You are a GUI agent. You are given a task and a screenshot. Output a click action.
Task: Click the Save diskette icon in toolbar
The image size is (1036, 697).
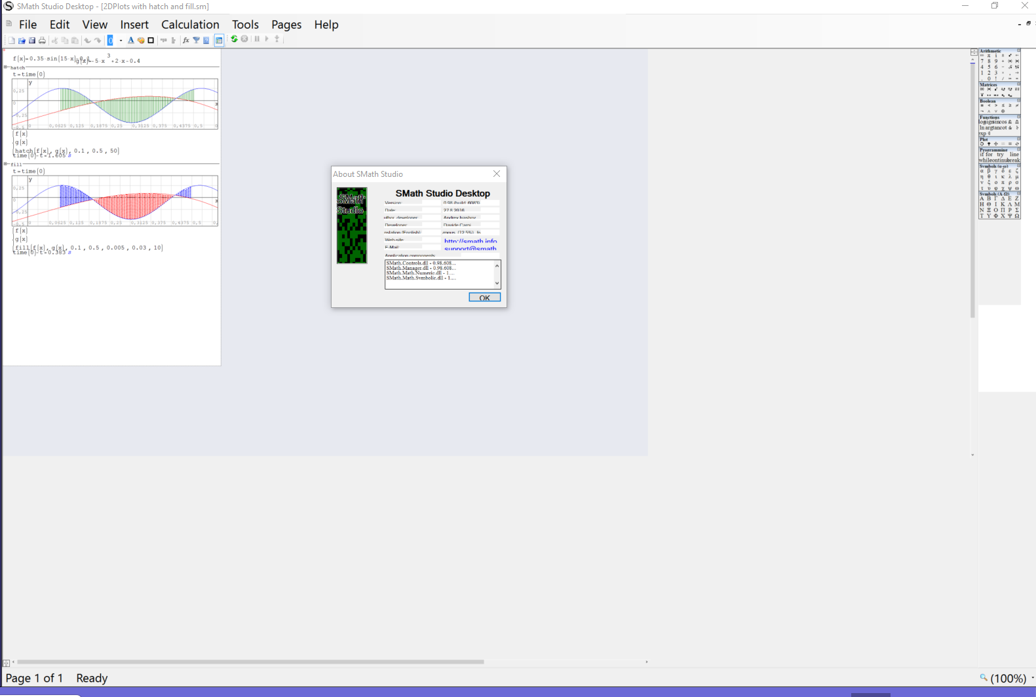31,41
